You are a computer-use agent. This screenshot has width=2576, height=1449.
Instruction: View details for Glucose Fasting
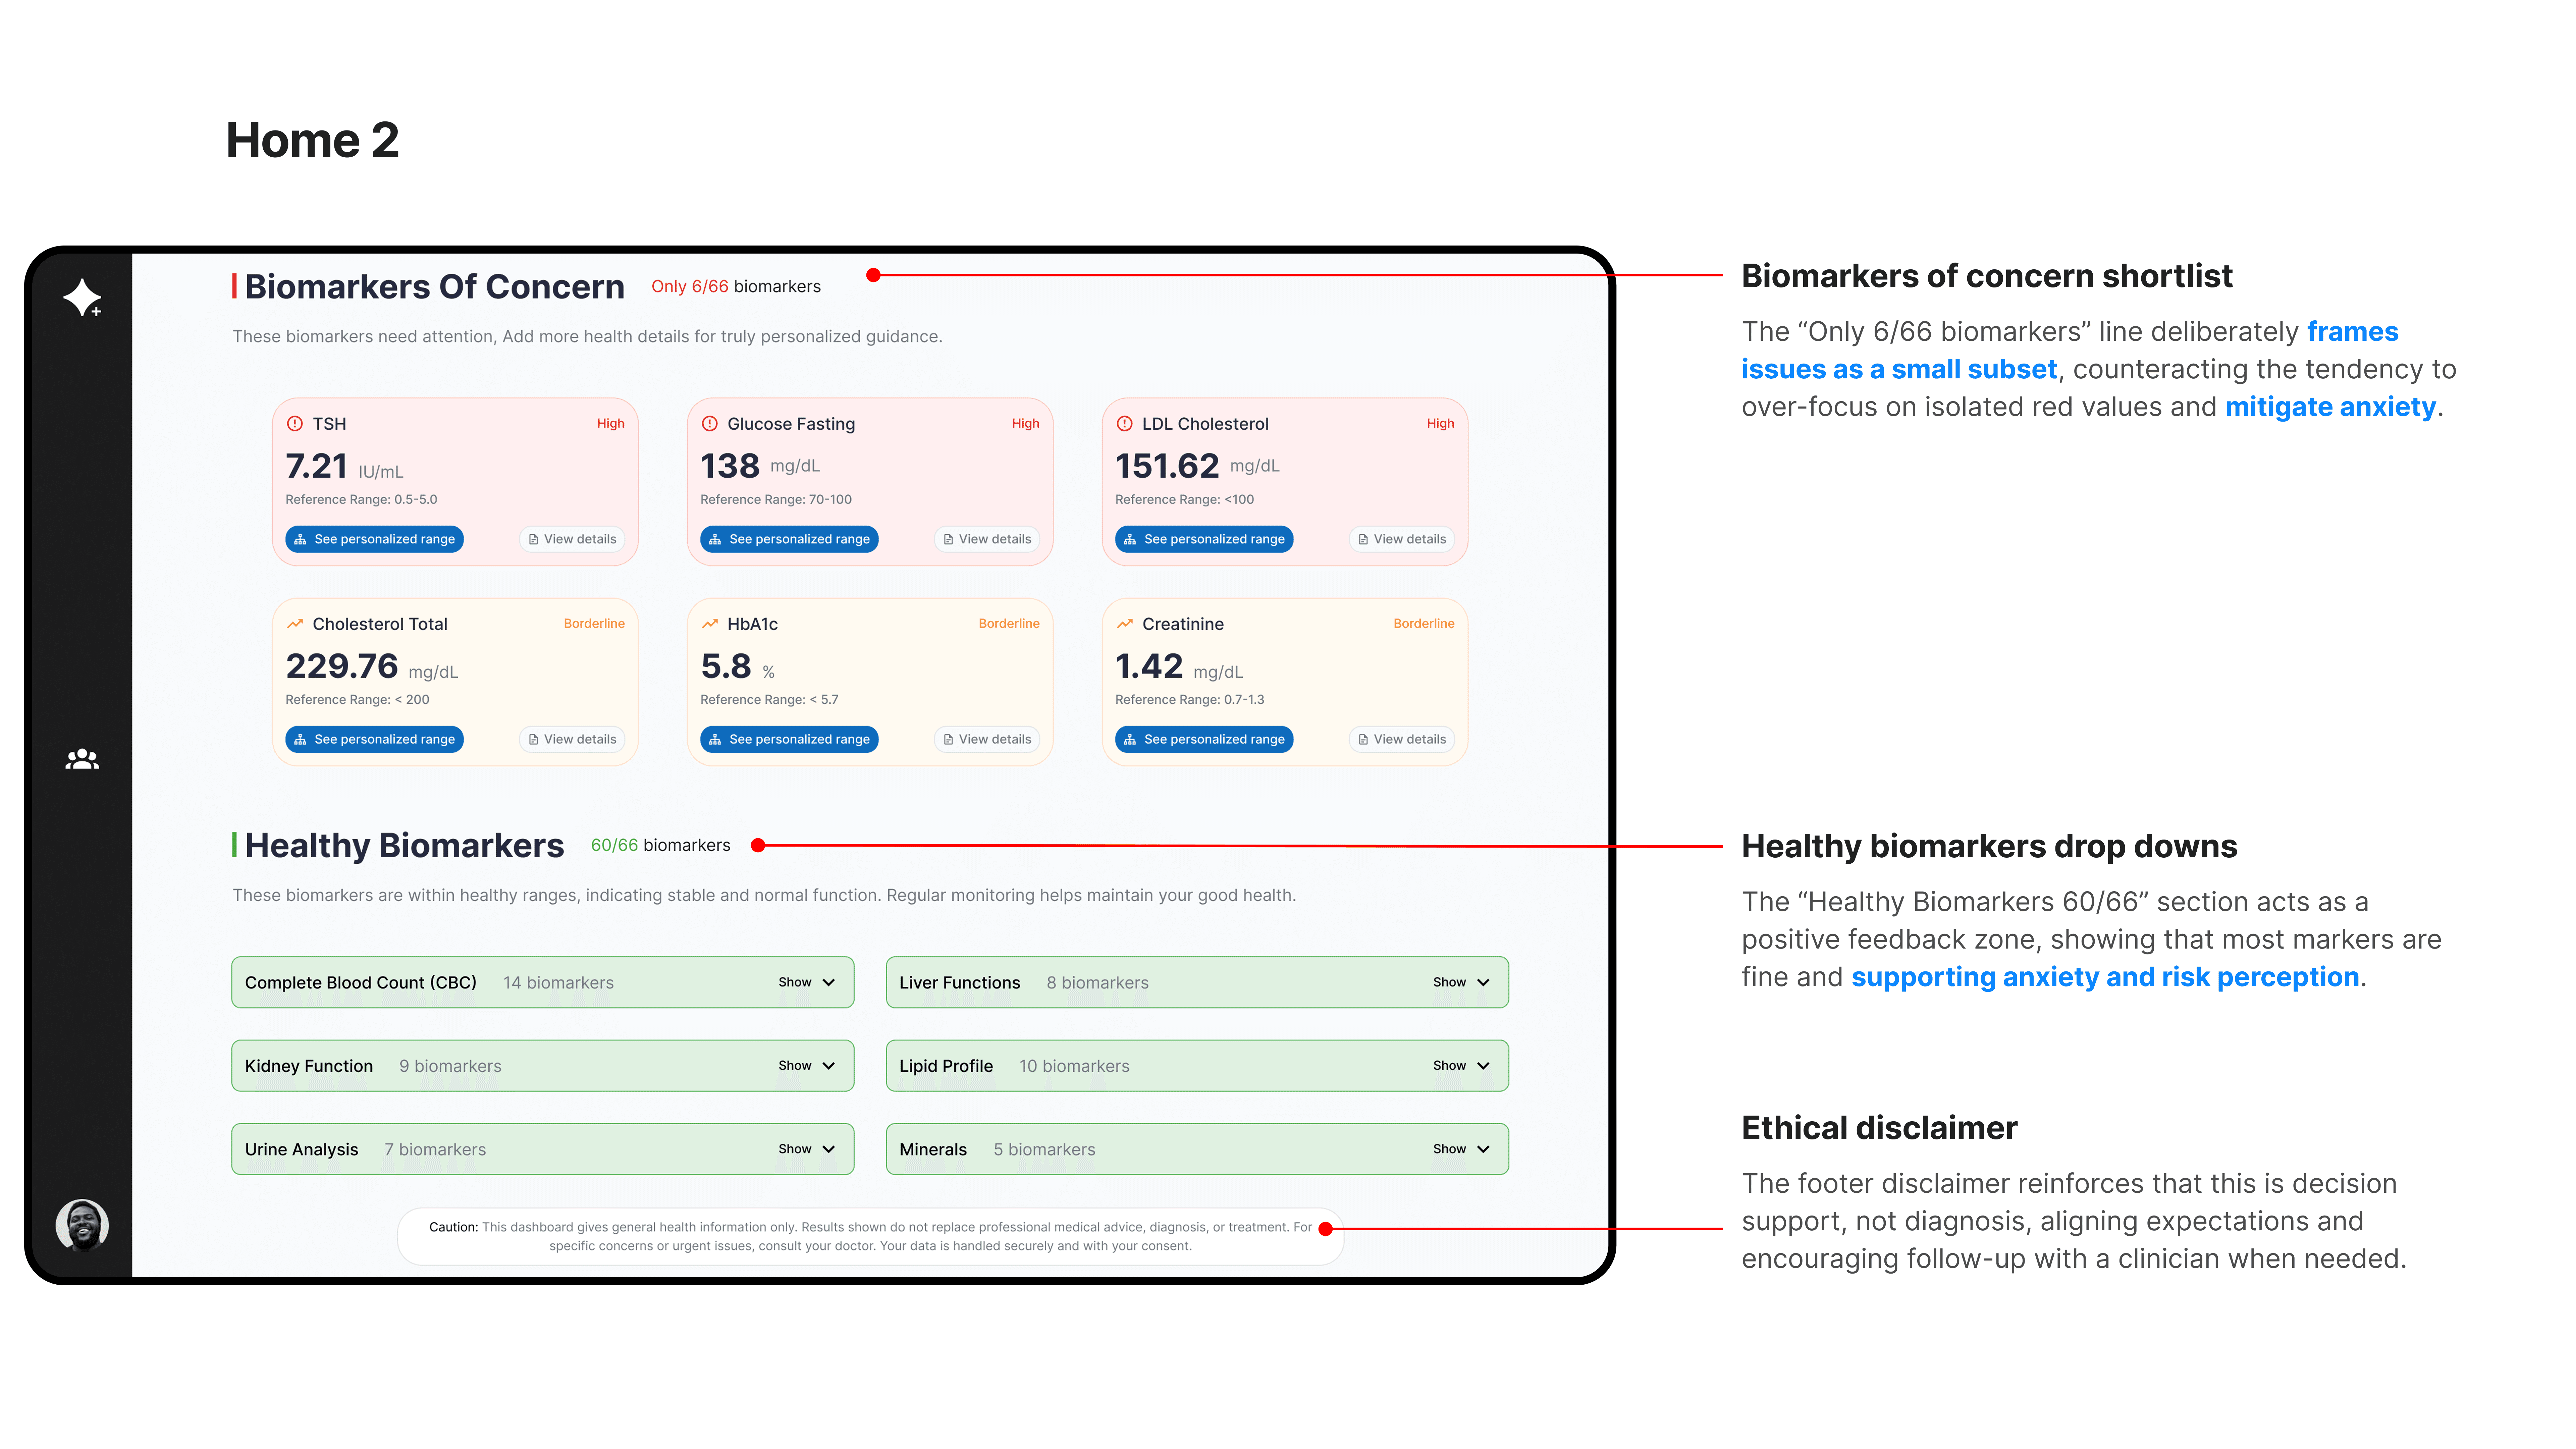pyautogui.click(x=987, y=539)
